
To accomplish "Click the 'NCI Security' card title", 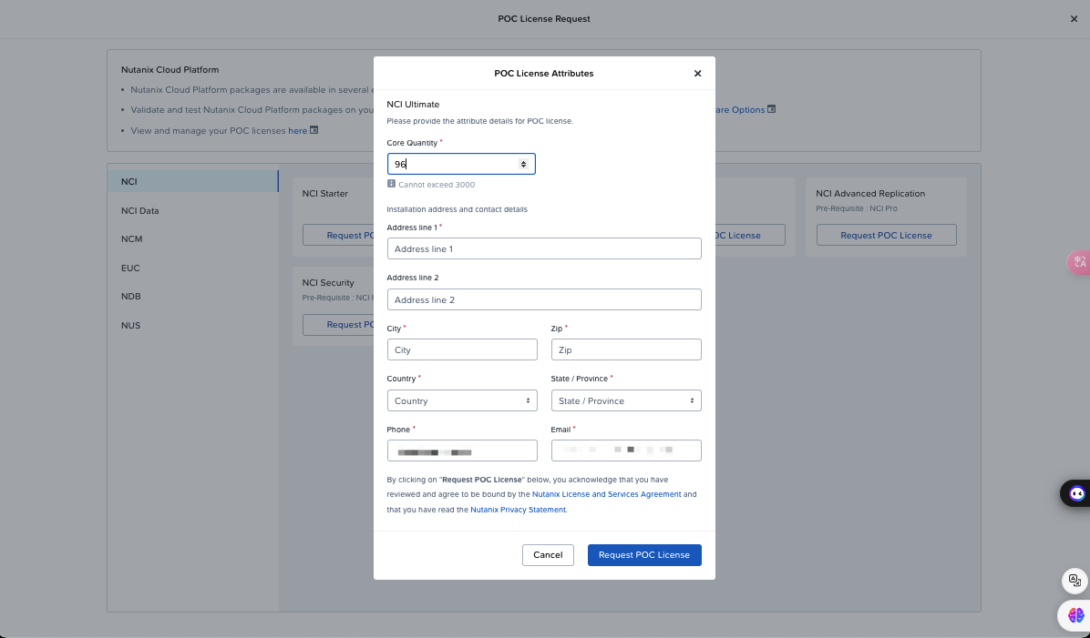I will point(328,282).
